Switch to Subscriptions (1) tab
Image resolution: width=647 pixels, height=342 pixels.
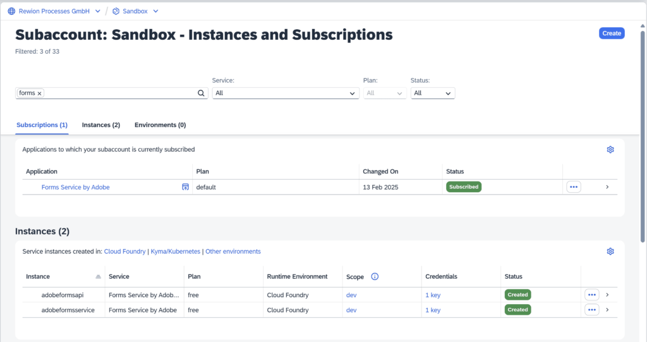pyautogui.click(x=42, y=125)
